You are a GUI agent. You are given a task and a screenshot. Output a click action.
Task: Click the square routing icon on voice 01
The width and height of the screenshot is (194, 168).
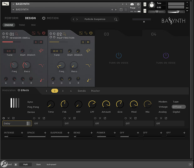[x=34, y=33]
